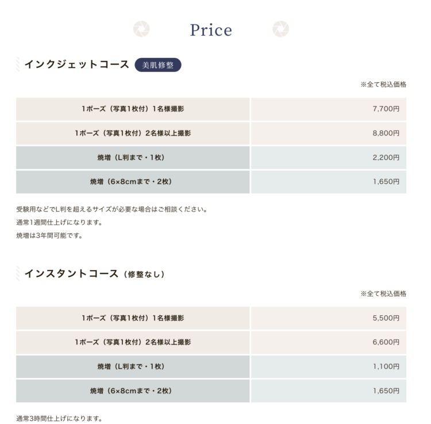431x424 pixels.
Task: Click inkjet row 焼増(6×8cmまで・2枚)
Action: pos(133,182)
